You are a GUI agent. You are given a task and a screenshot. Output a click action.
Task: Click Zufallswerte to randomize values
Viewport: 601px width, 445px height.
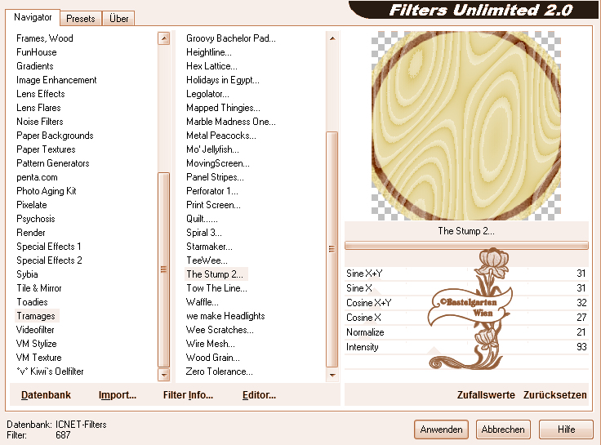click(486, 395)
